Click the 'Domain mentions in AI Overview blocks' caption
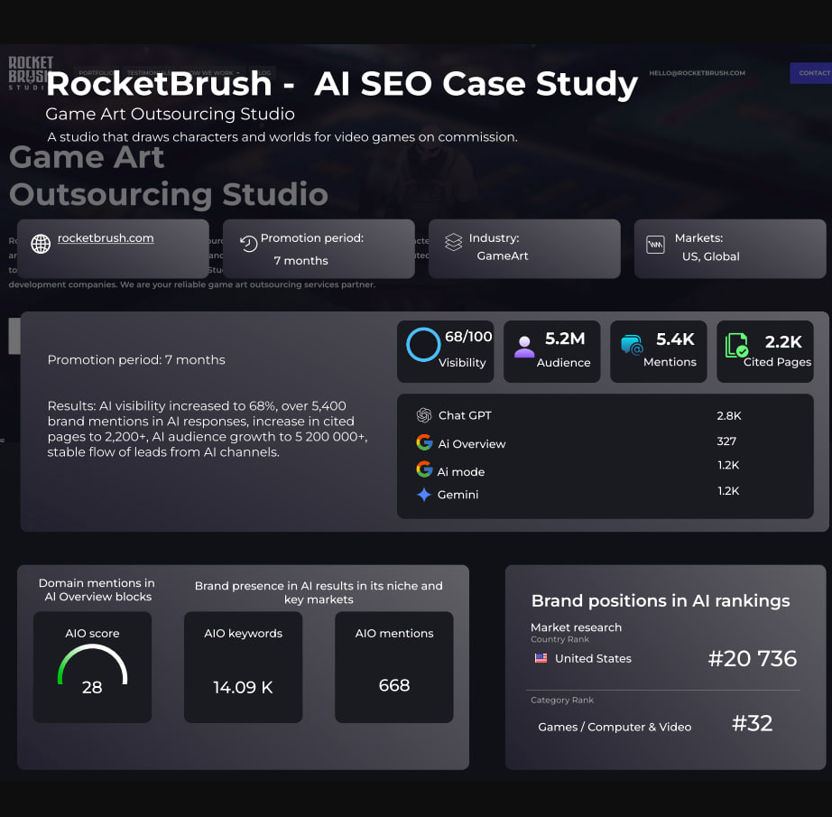The height and width of the screenshot is (817, 832). pos(97,590)
